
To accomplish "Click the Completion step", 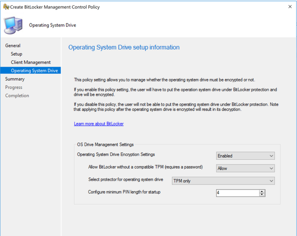I will point(17,95).
